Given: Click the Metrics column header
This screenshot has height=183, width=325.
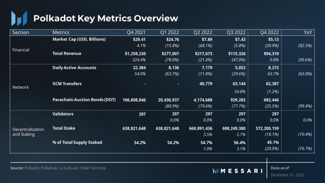Looking at the screenshot, I should point(61,32).
